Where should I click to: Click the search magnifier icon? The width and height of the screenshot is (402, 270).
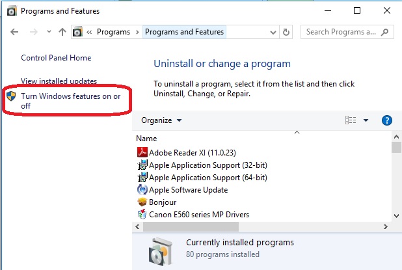coord(386,32)
